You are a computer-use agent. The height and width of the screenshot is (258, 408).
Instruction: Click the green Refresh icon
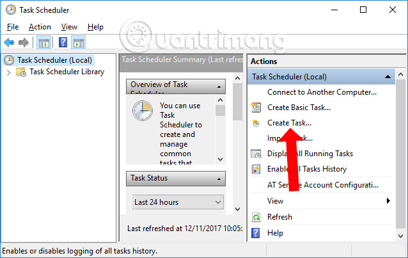tap(256, 217)
